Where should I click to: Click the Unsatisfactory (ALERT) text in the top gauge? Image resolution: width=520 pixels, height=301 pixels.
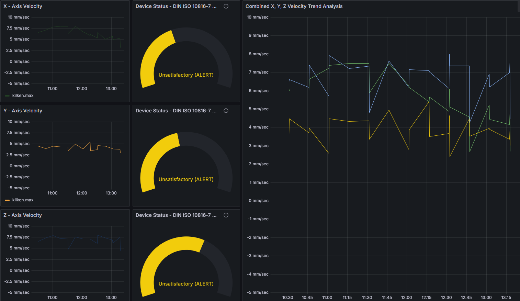pos(186,75)
